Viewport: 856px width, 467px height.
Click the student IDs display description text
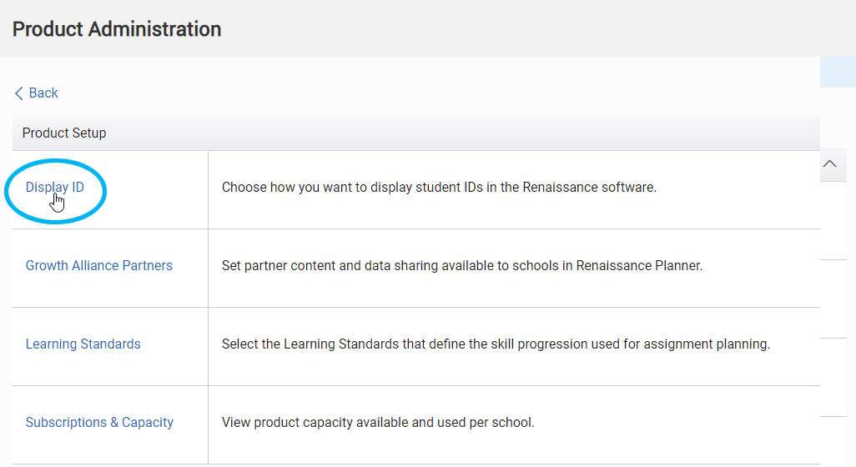click(x=439, y=187)
